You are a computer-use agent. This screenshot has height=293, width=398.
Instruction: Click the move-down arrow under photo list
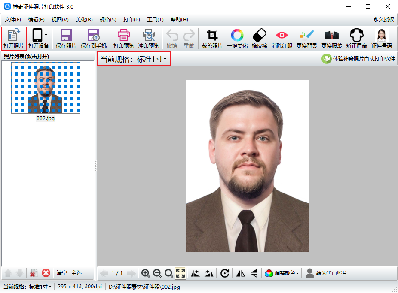[x=19, y=273]
